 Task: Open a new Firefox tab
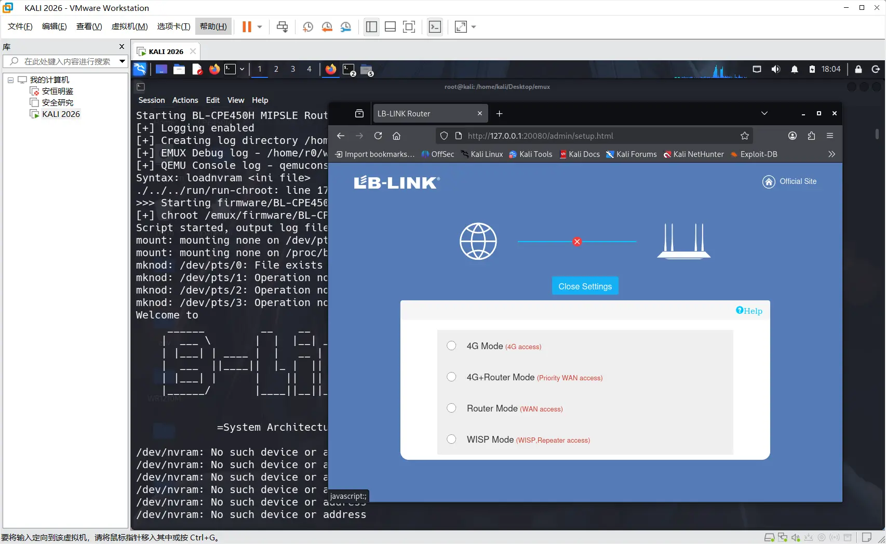pos(500,114)
